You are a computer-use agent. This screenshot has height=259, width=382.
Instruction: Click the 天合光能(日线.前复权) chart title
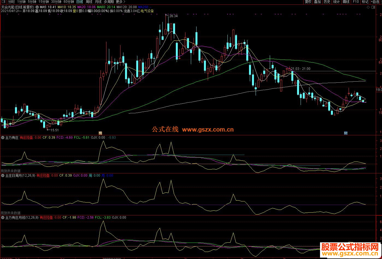tap(18, 7)
